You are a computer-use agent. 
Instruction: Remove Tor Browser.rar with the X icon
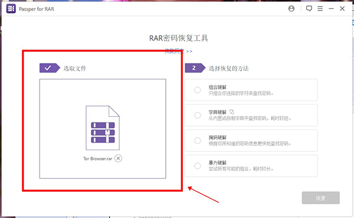(x=118, y=158)
